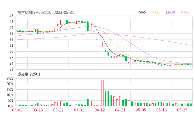This screenshot has width=195, height=116.
Task: Click the 25万 volume axis label
Action: 10,78
